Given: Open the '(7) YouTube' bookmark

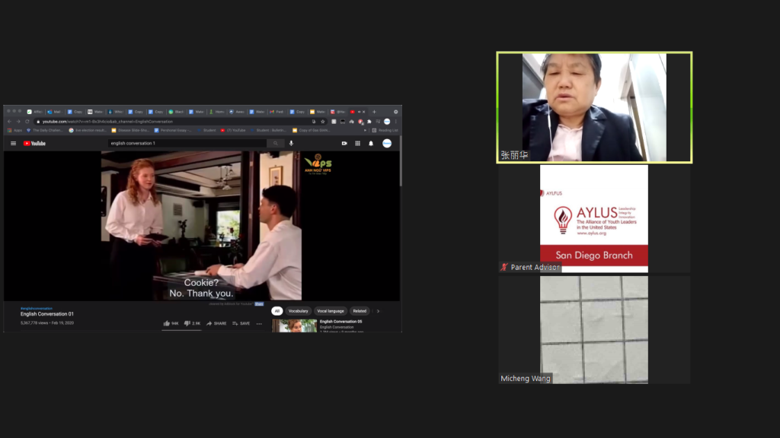Looking at the screenshot, I should click(x=233, y=131).
